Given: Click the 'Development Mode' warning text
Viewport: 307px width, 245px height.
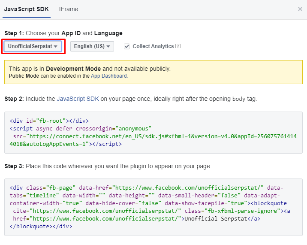Looking at the screenshot, I should click(x=73, y=69).
